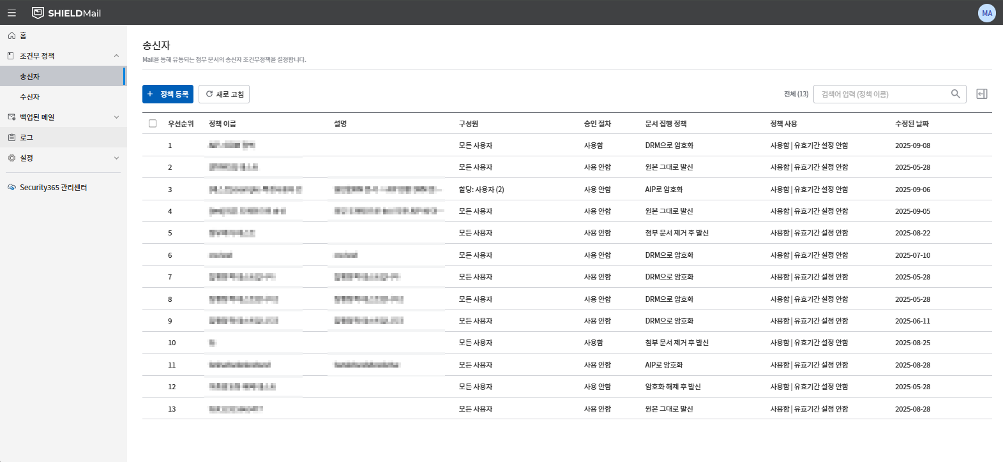Click the 새로 고침 button

coord(224,94)
